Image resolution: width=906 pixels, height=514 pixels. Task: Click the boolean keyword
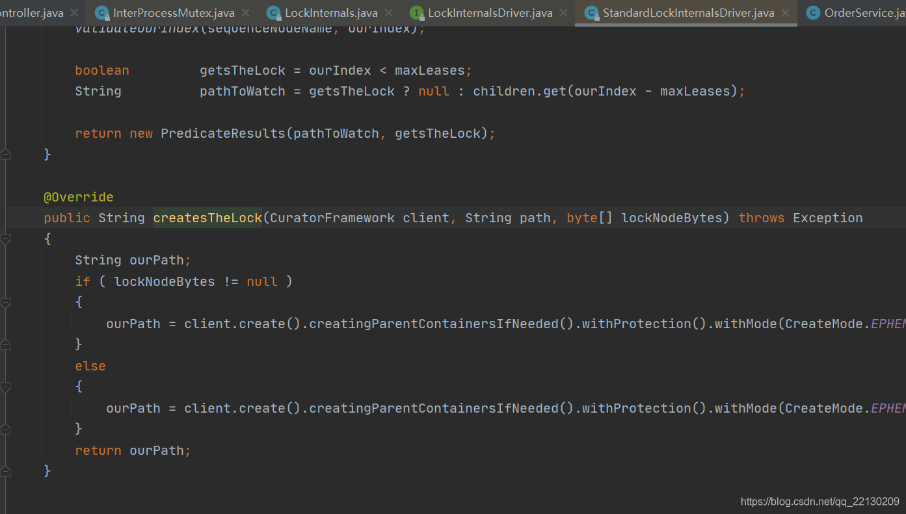point(102,70)
